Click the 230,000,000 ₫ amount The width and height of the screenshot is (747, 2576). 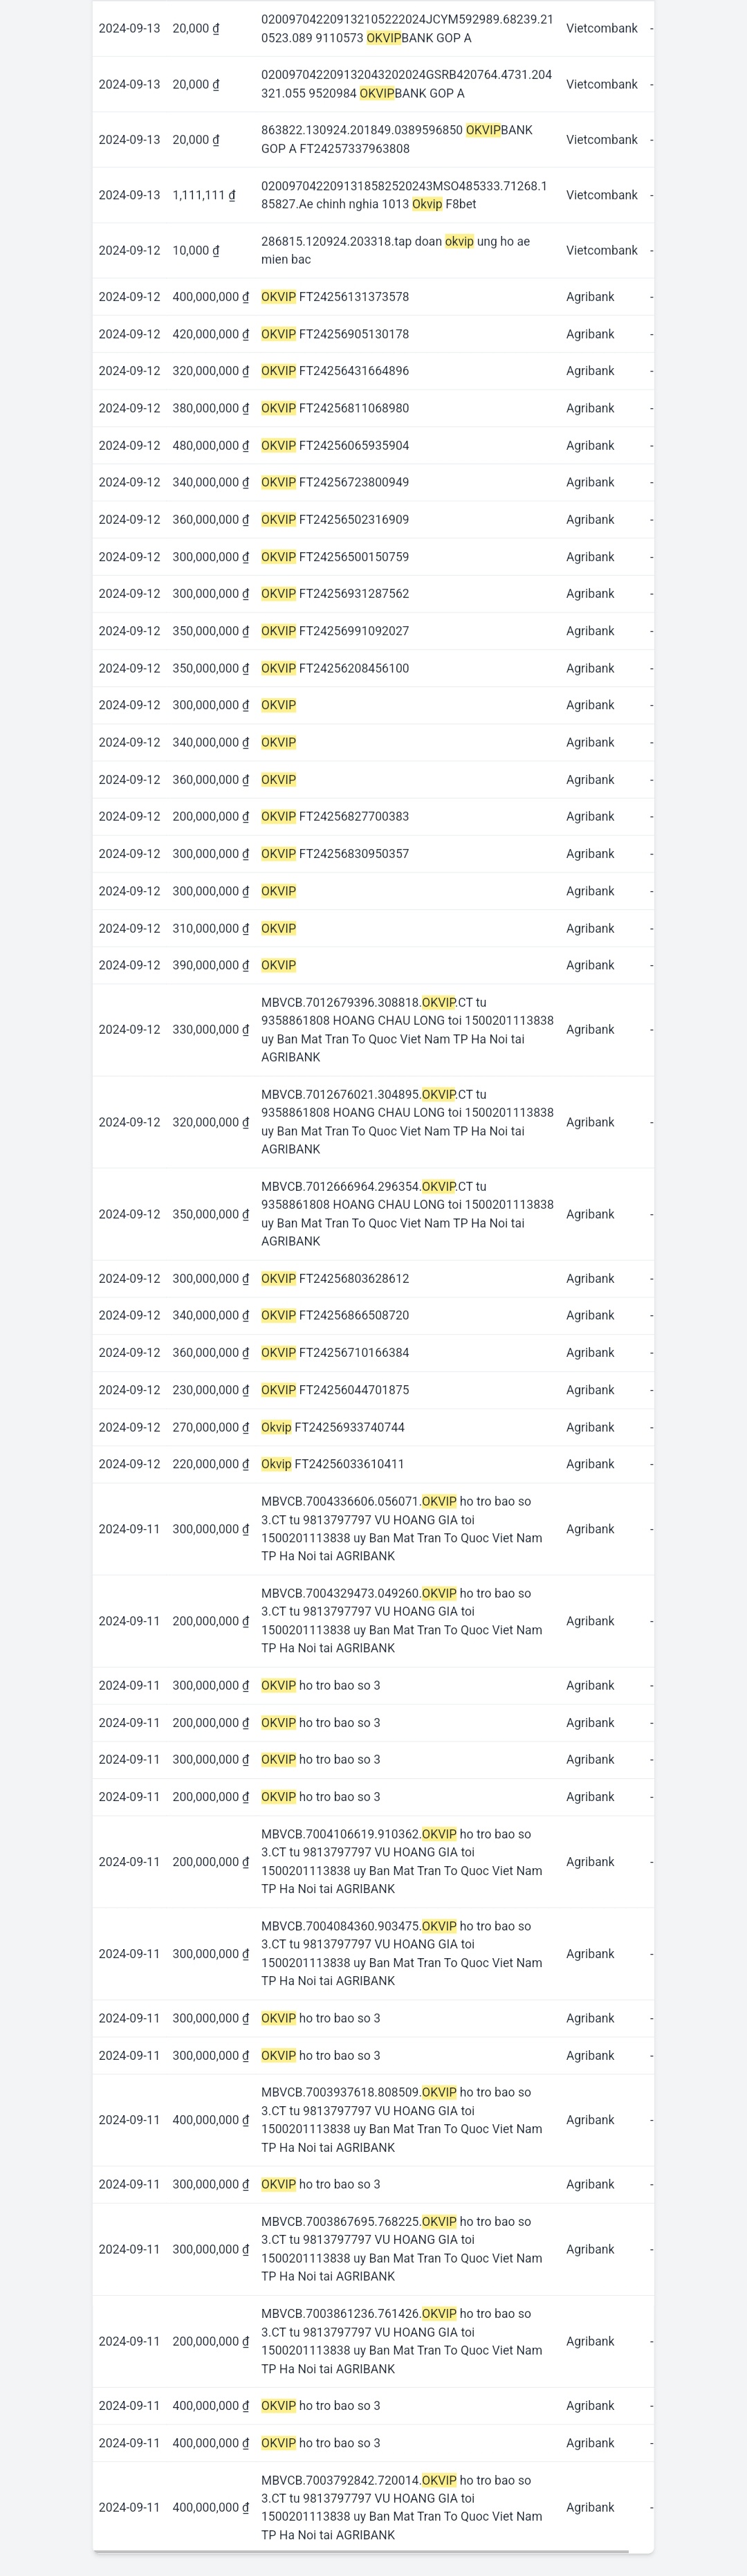(210, 1390)
